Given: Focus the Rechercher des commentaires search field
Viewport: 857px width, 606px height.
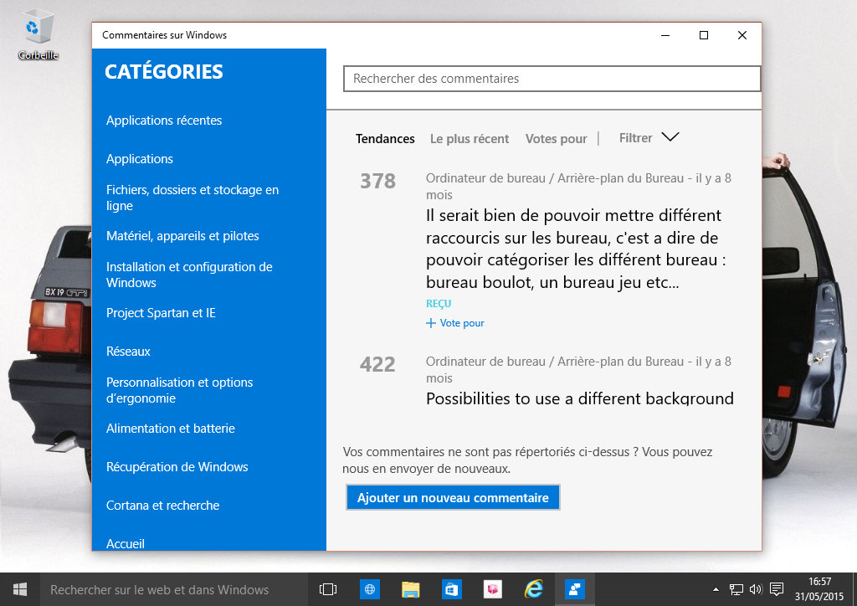Looking at the screenshot, I should click(x=552, y=79).
